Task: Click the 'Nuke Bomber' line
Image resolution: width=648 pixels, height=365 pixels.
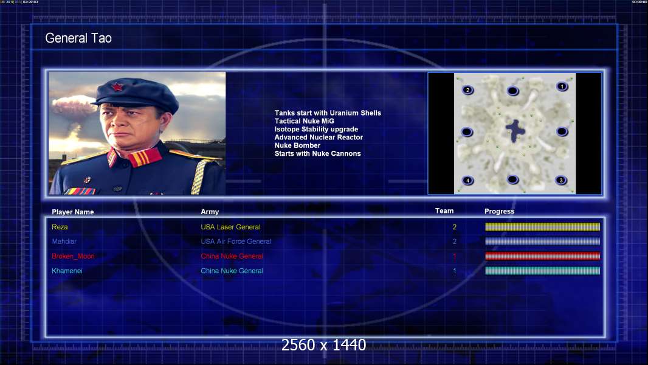Action: 297,145
